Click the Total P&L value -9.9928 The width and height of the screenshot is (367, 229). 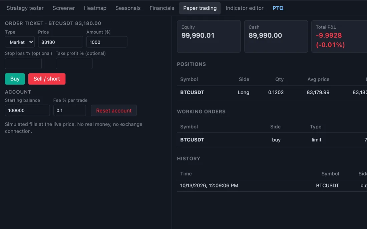click(329, 36)
